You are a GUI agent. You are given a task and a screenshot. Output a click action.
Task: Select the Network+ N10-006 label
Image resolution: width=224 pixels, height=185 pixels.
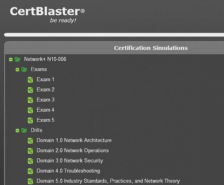pos(45,59)
